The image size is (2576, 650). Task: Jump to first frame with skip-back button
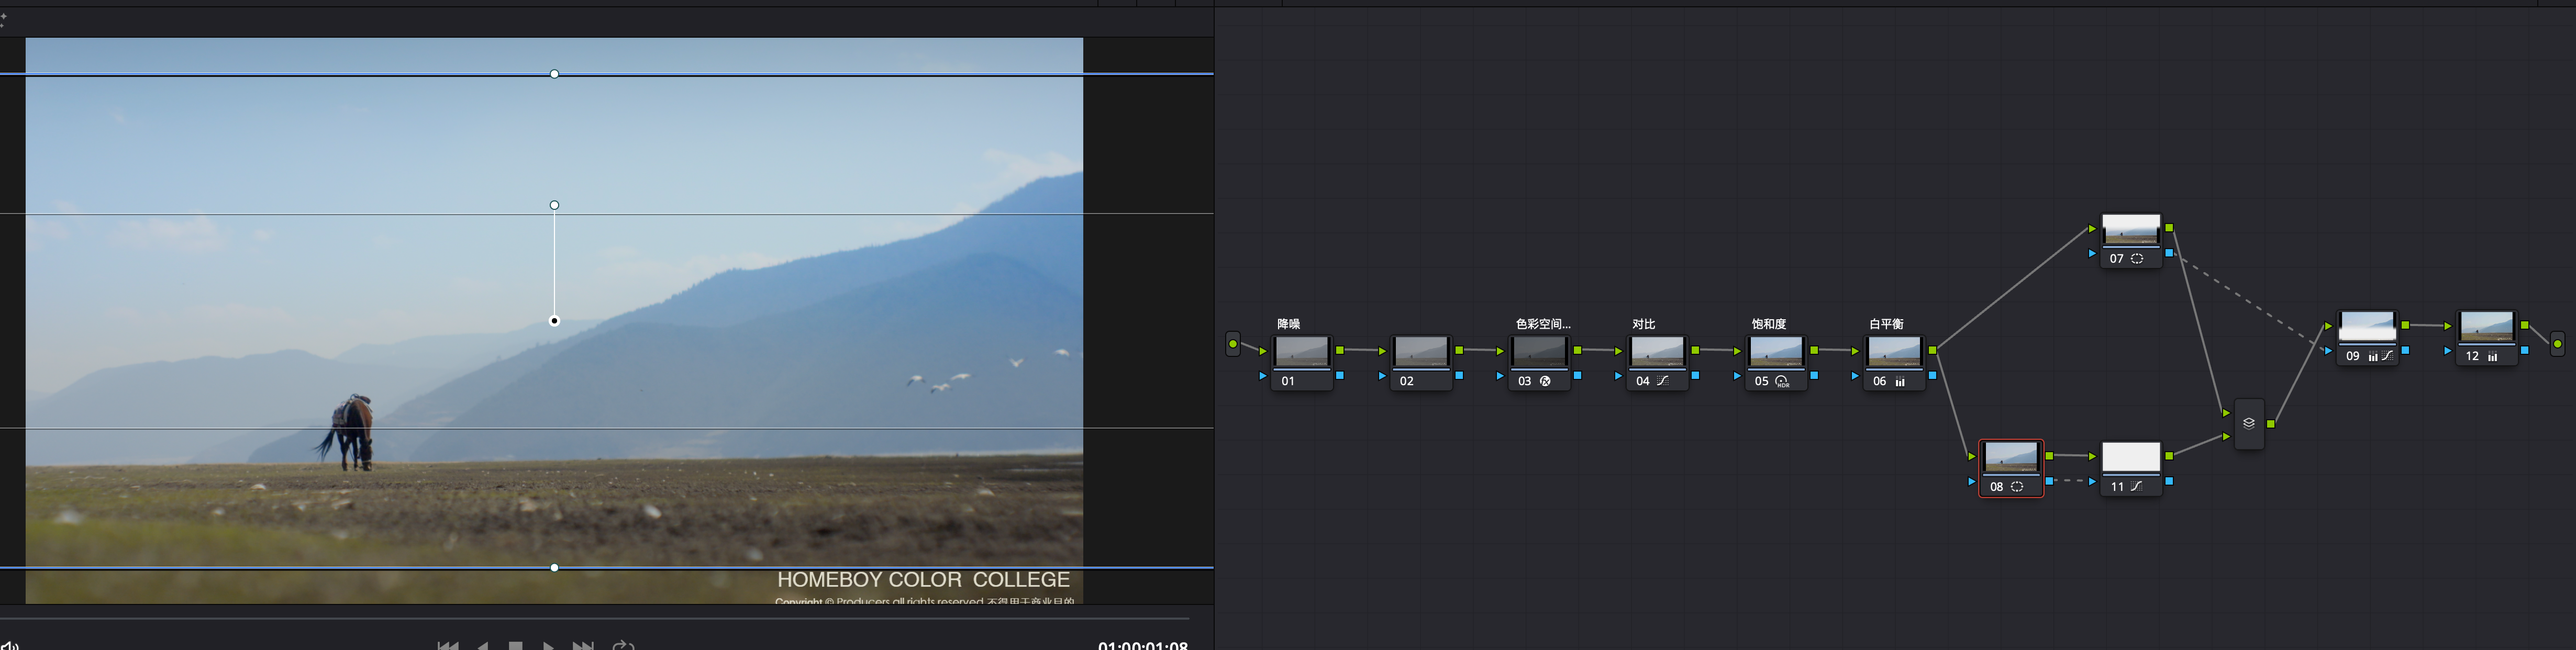click(448, 645)
